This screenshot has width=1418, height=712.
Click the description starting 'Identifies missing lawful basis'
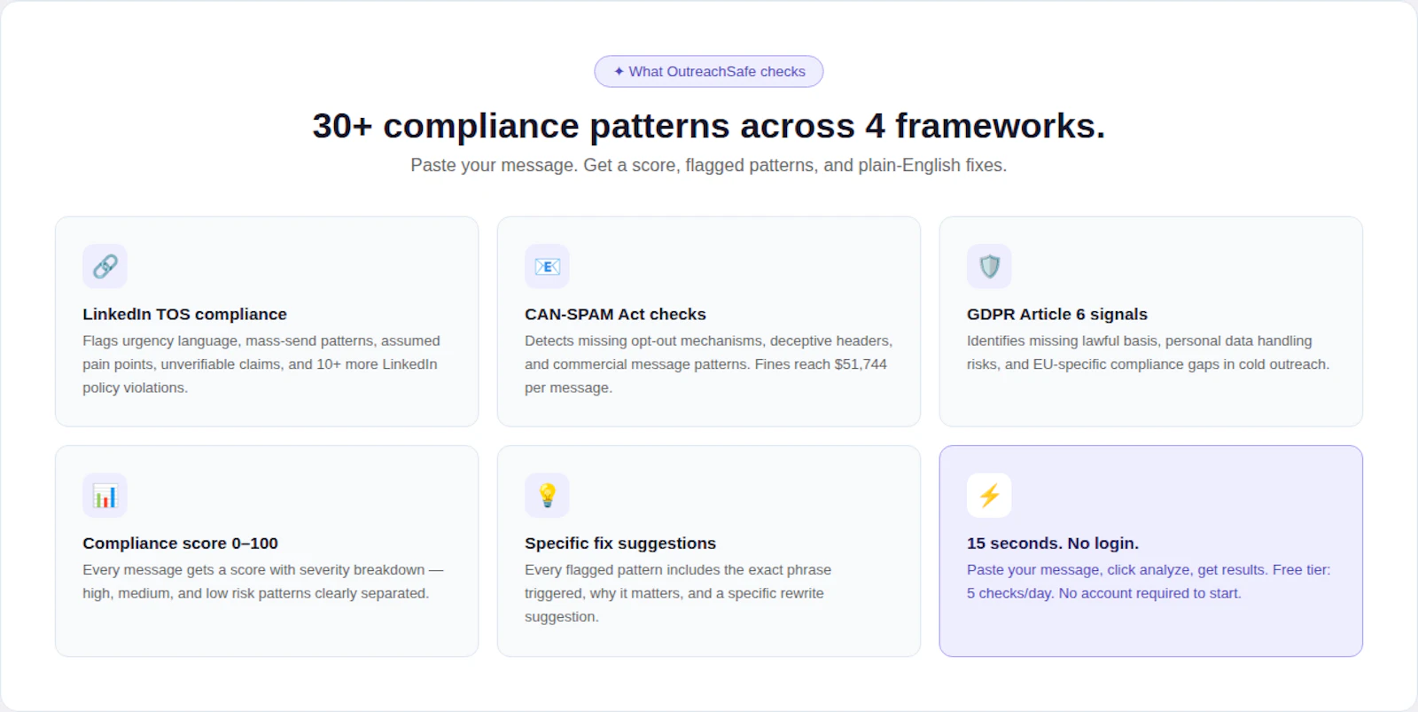tap(1148, 353)
